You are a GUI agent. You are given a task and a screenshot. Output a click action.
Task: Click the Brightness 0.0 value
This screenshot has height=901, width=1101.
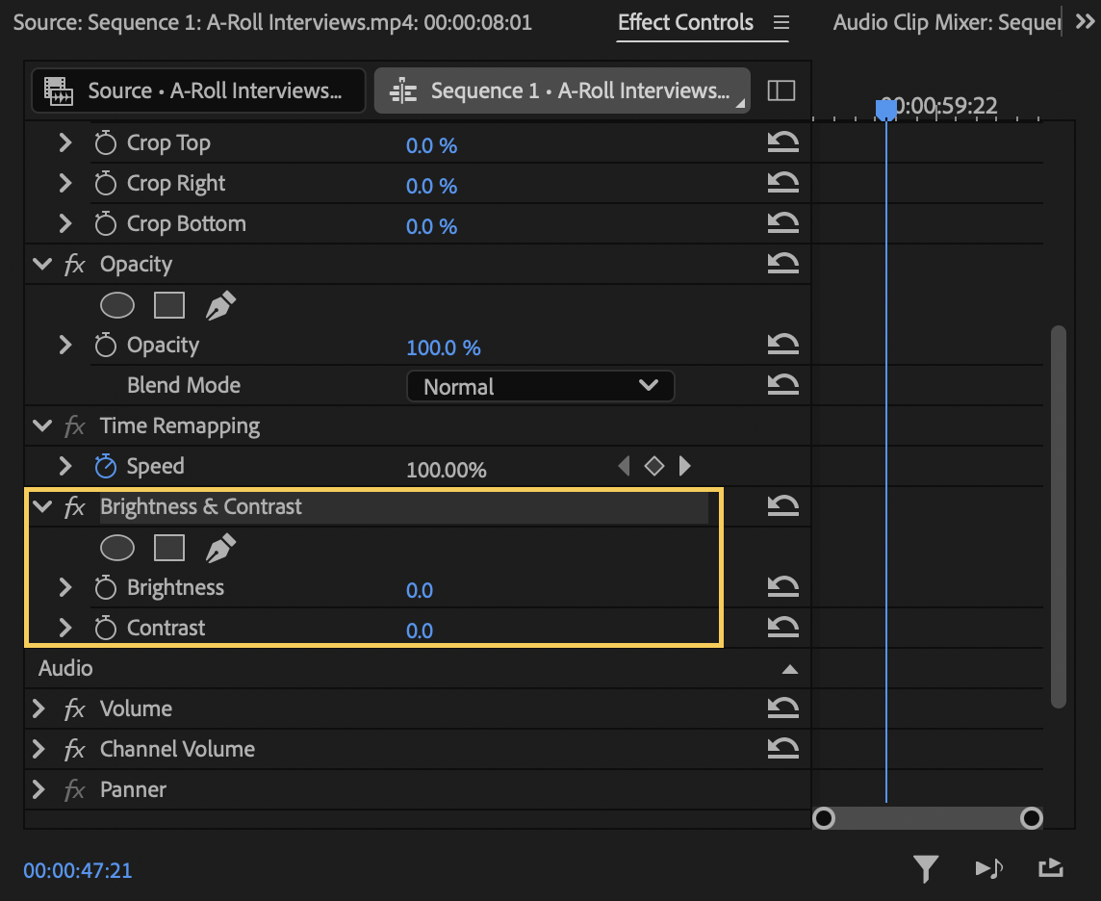tap(420, 590)
